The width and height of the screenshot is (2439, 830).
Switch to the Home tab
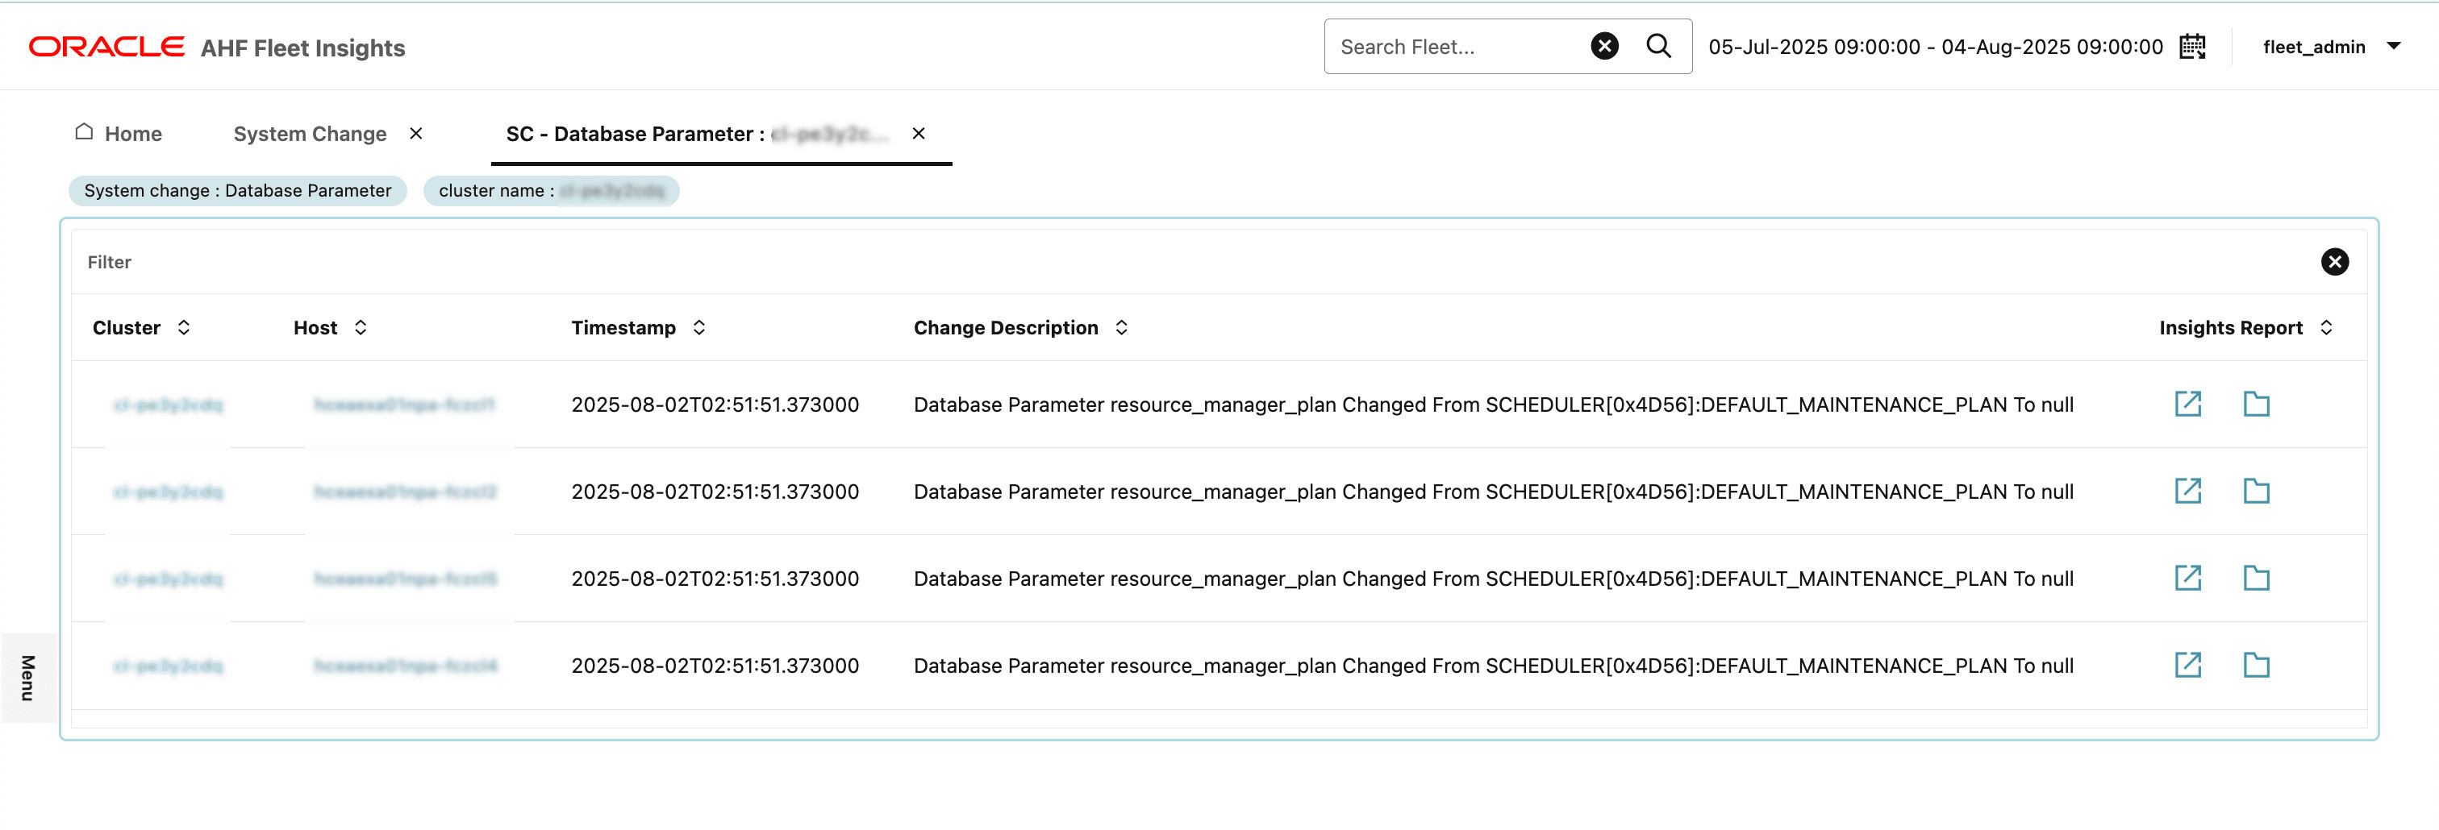point(132,134)
